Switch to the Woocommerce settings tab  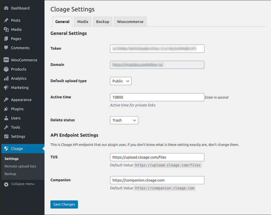(x=130, y=22)
